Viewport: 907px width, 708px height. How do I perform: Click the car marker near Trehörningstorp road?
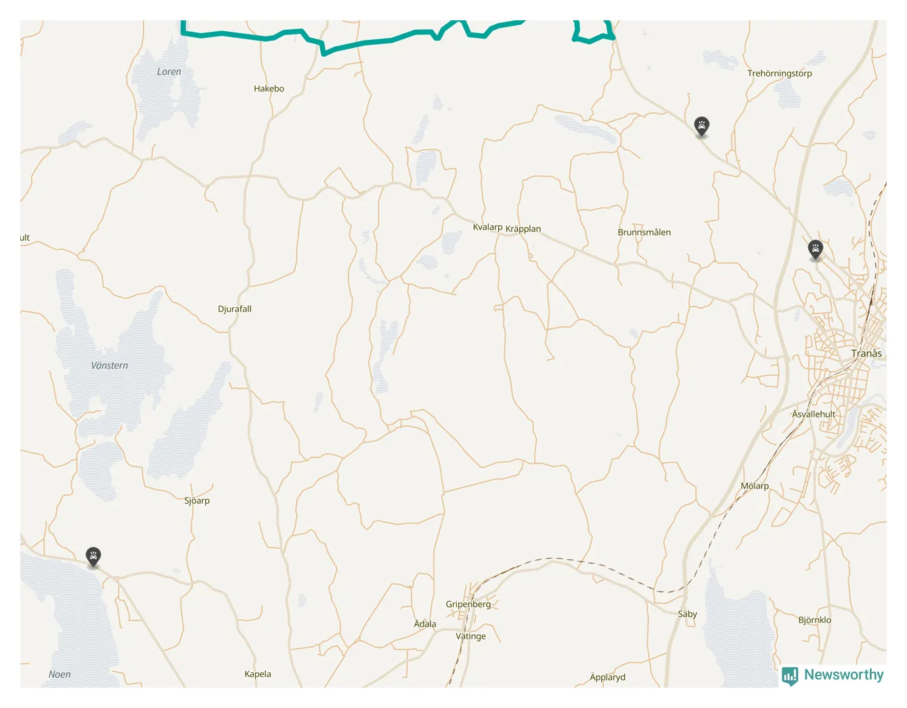click(702, 126)
